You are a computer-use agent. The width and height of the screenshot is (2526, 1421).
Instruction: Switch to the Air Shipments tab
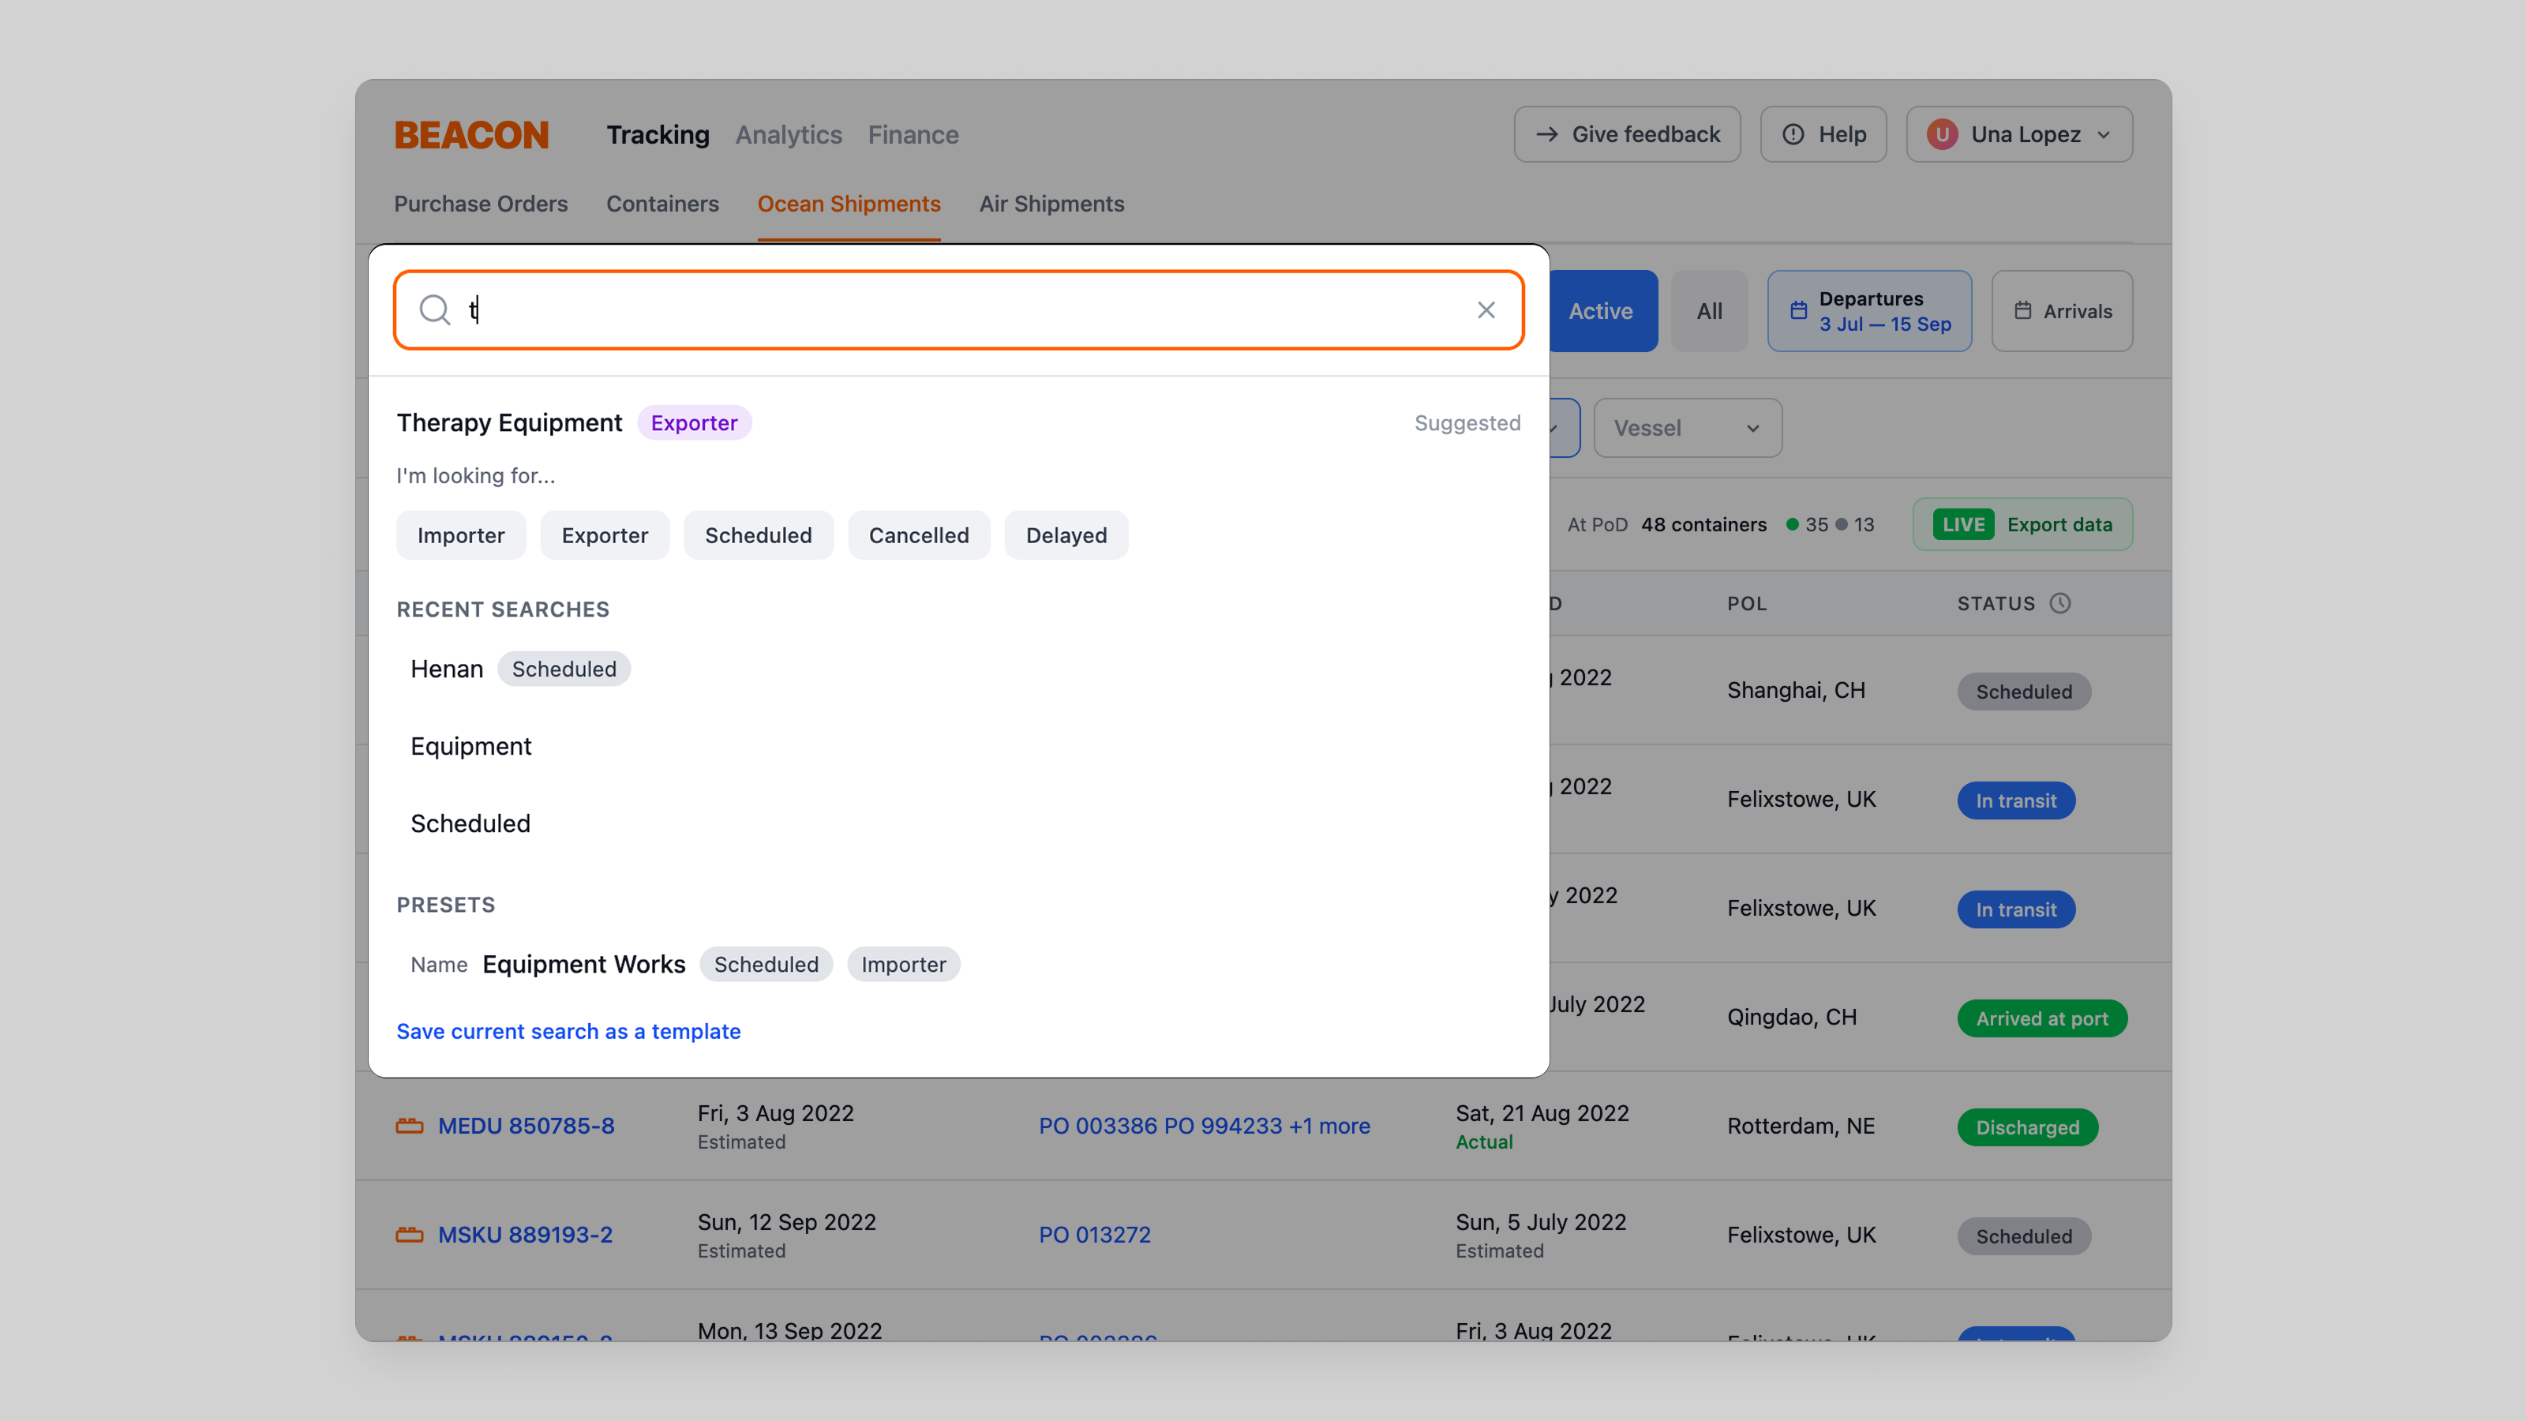[x=1051, y=204]
